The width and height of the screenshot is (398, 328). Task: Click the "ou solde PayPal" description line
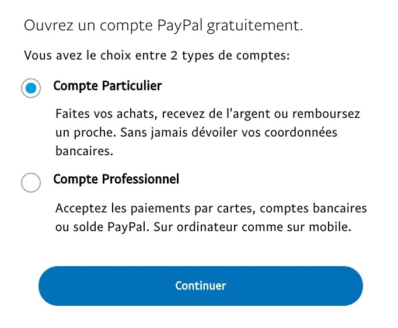[204, 226]
